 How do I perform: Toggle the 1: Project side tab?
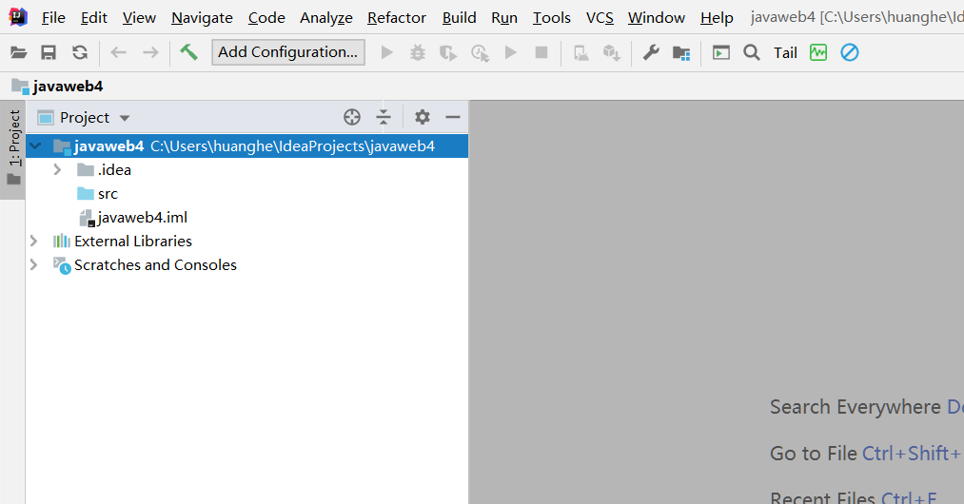coord(13,149)
